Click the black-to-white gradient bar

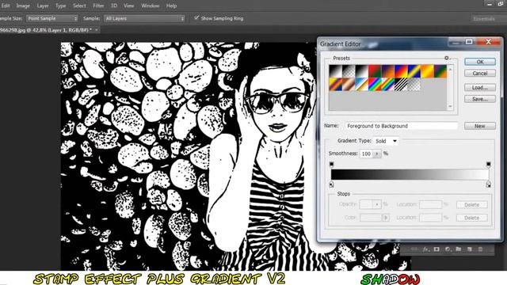tap(410, 174)
